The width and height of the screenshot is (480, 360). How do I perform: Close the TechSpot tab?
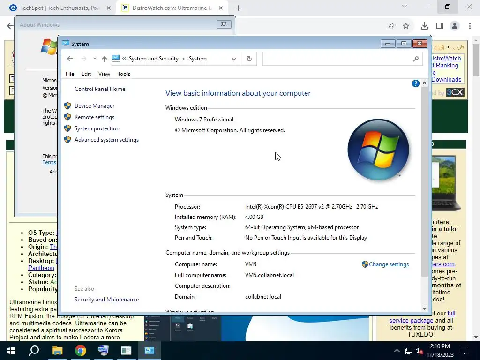pyautogui.click(x=108, y=8)
